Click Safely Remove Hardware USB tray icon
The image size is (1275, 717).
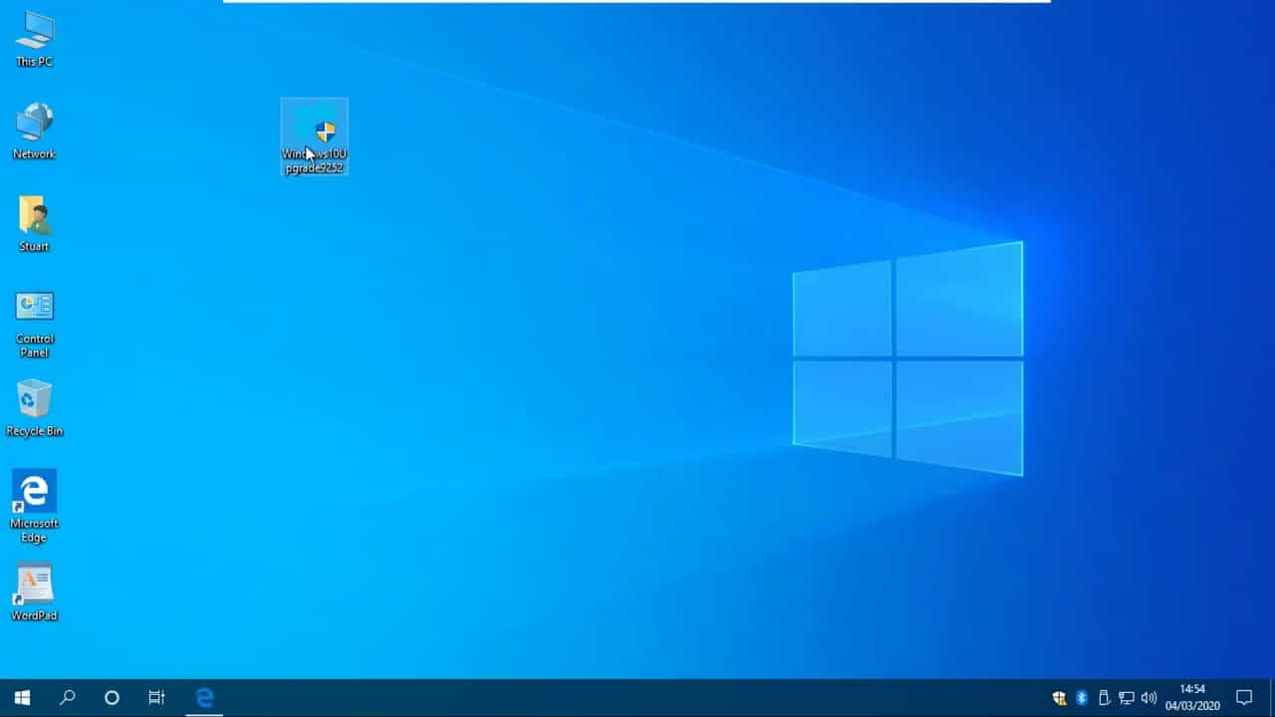1104,698
